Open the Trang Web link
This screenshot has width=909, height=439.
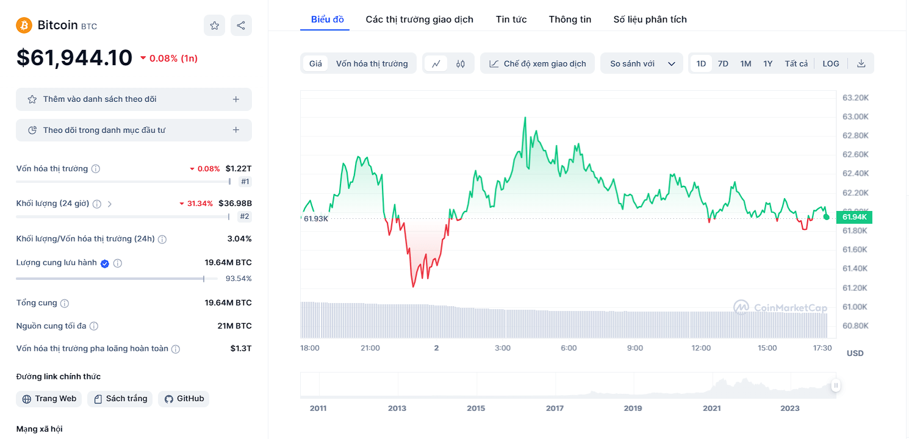49,399
